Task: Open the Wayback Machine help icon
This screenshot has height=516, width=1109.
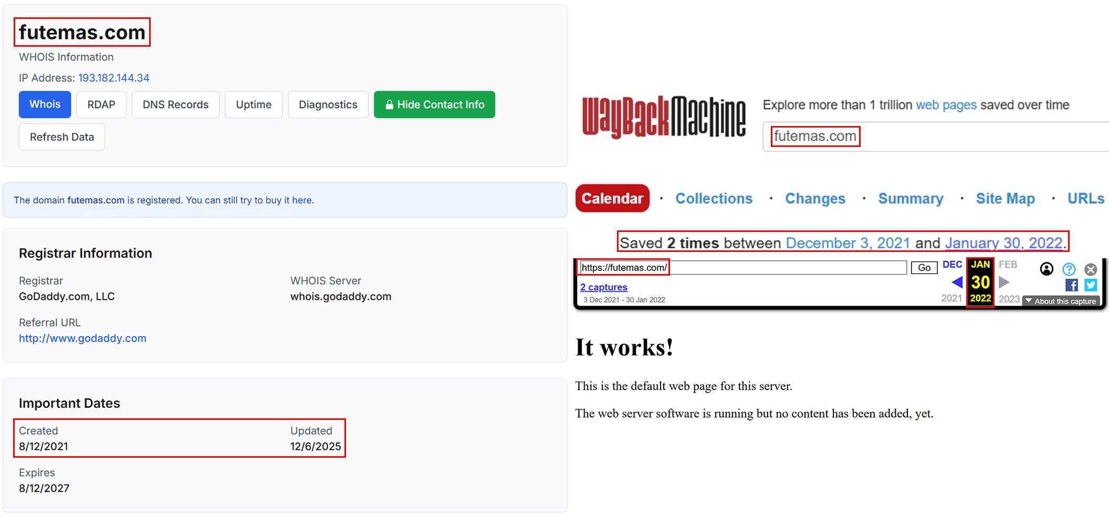Action: click(x=1069, y=269)
